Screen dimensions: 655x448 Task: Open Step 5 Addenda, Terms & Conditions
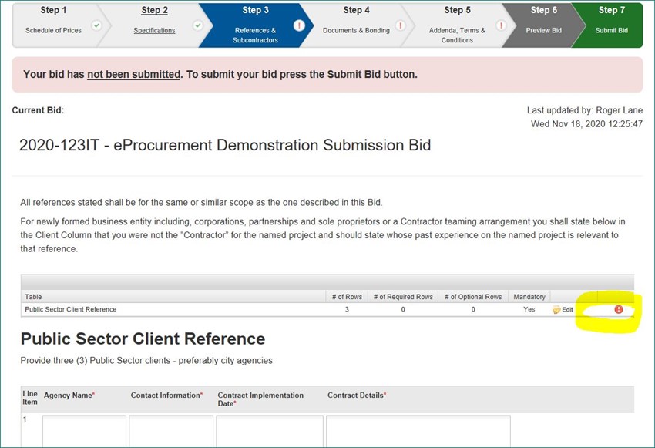click(457, 25)
